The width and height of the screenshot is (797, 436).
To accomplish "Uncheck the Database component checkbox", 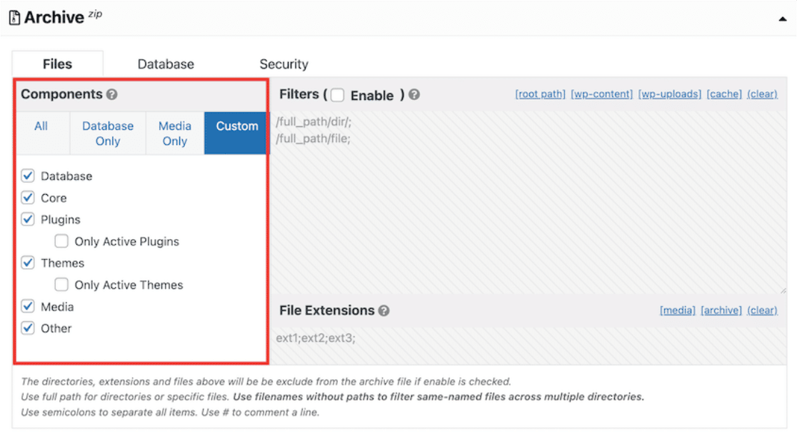I will pos(28,176).
